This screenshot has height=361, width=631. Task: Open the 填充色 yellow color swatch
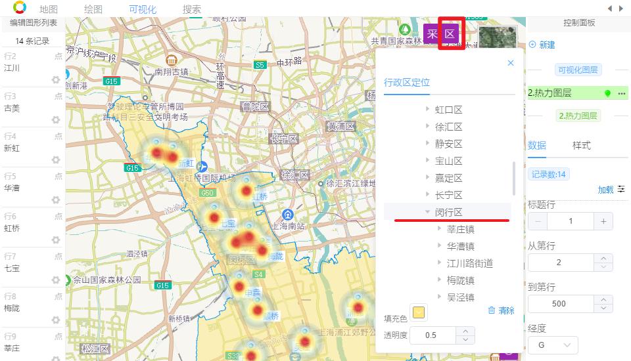[x=419, y=312]
